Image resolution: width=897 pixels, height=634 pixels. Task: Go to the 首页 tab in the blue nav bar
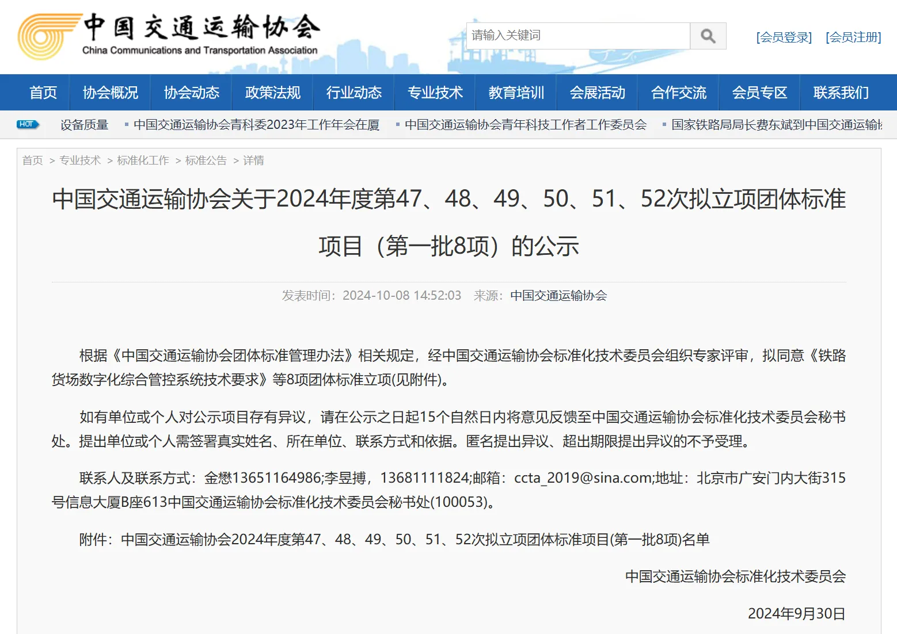point(43,93)
